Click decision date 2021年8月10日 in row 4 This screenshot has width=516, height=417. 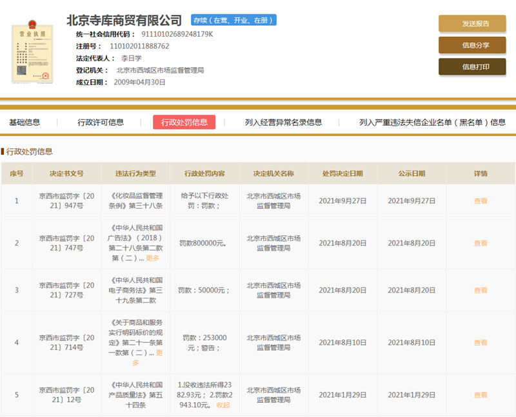[342, 343]
